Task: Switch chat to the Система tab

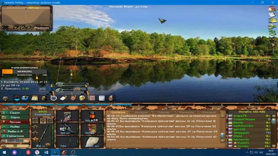Action: click(x=118, y=112)
